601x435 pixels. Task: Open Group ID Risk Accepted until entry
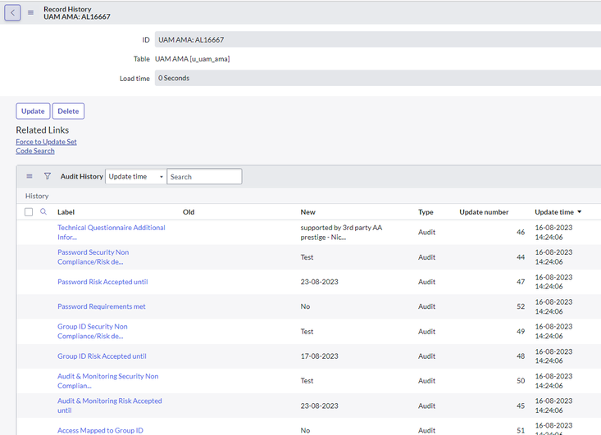[102, 356]
